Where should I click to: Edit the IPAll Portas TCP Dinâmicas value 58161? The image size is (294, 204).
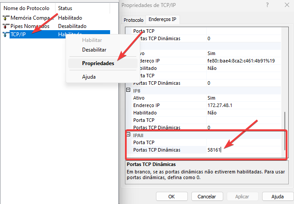pyautogui.click(x=244, y=150)
